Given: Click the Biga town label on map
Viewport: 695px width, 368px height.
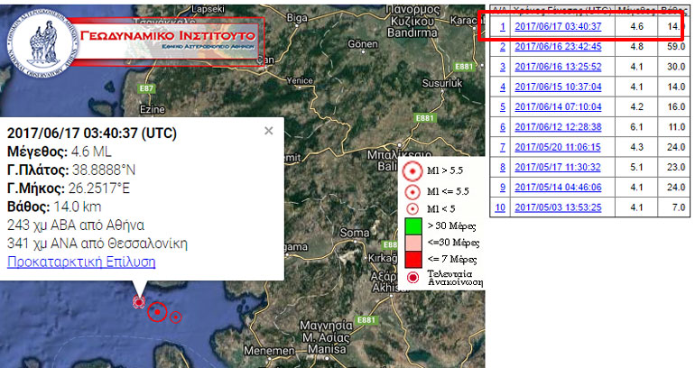Looking at the screenshot, I should [x=298, y=18].
